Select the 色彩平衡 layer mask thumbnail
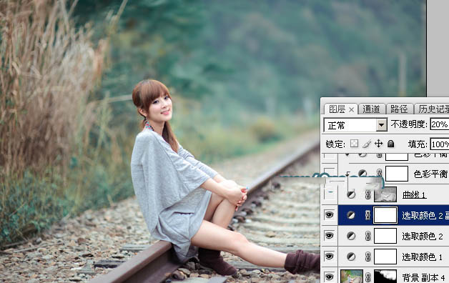 click(x=397, y=174)
